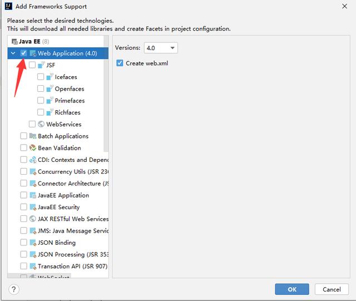
Task: Click the Transaction API icon
Action: [x=33, y=266]
